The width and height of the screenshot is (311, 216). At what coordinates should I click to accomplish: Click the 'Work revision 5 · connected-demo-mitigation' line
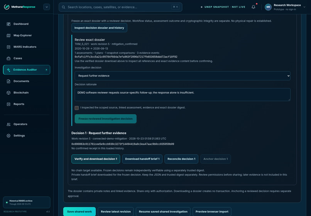pos(118,138)
